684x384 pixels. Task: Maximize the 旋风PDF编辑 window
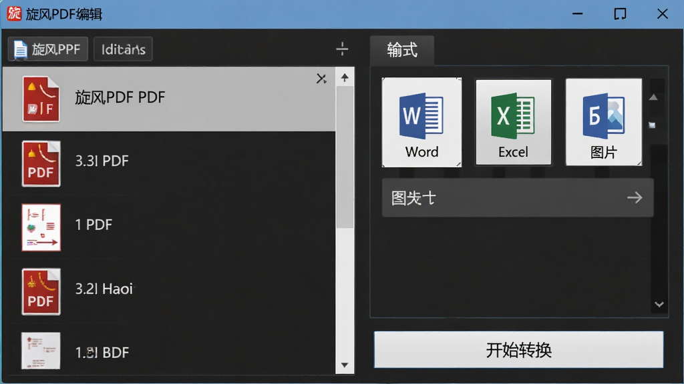tap(620, 14)
